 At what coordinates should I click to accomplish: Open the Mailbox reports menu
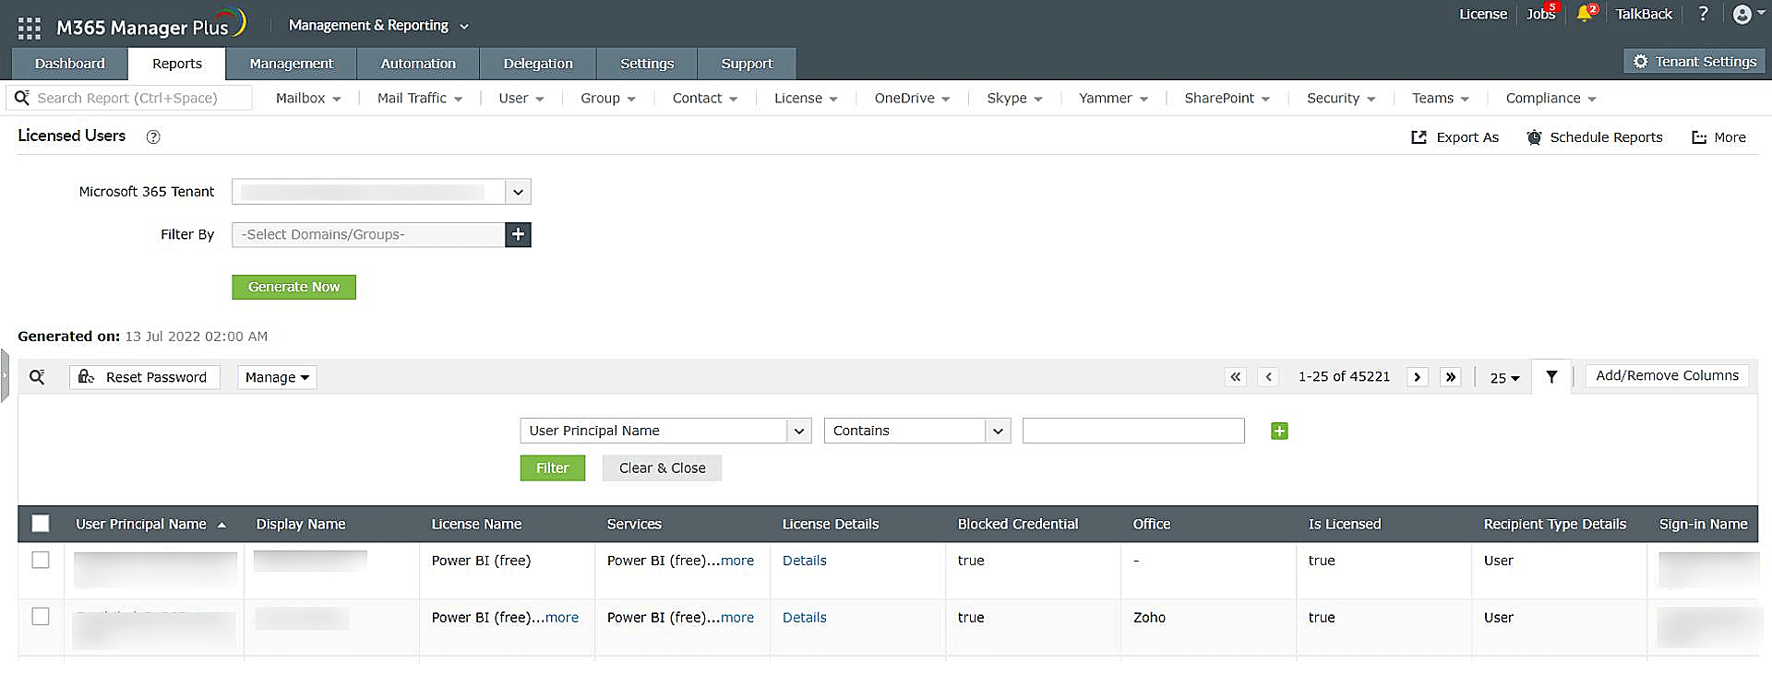point(308,98)
